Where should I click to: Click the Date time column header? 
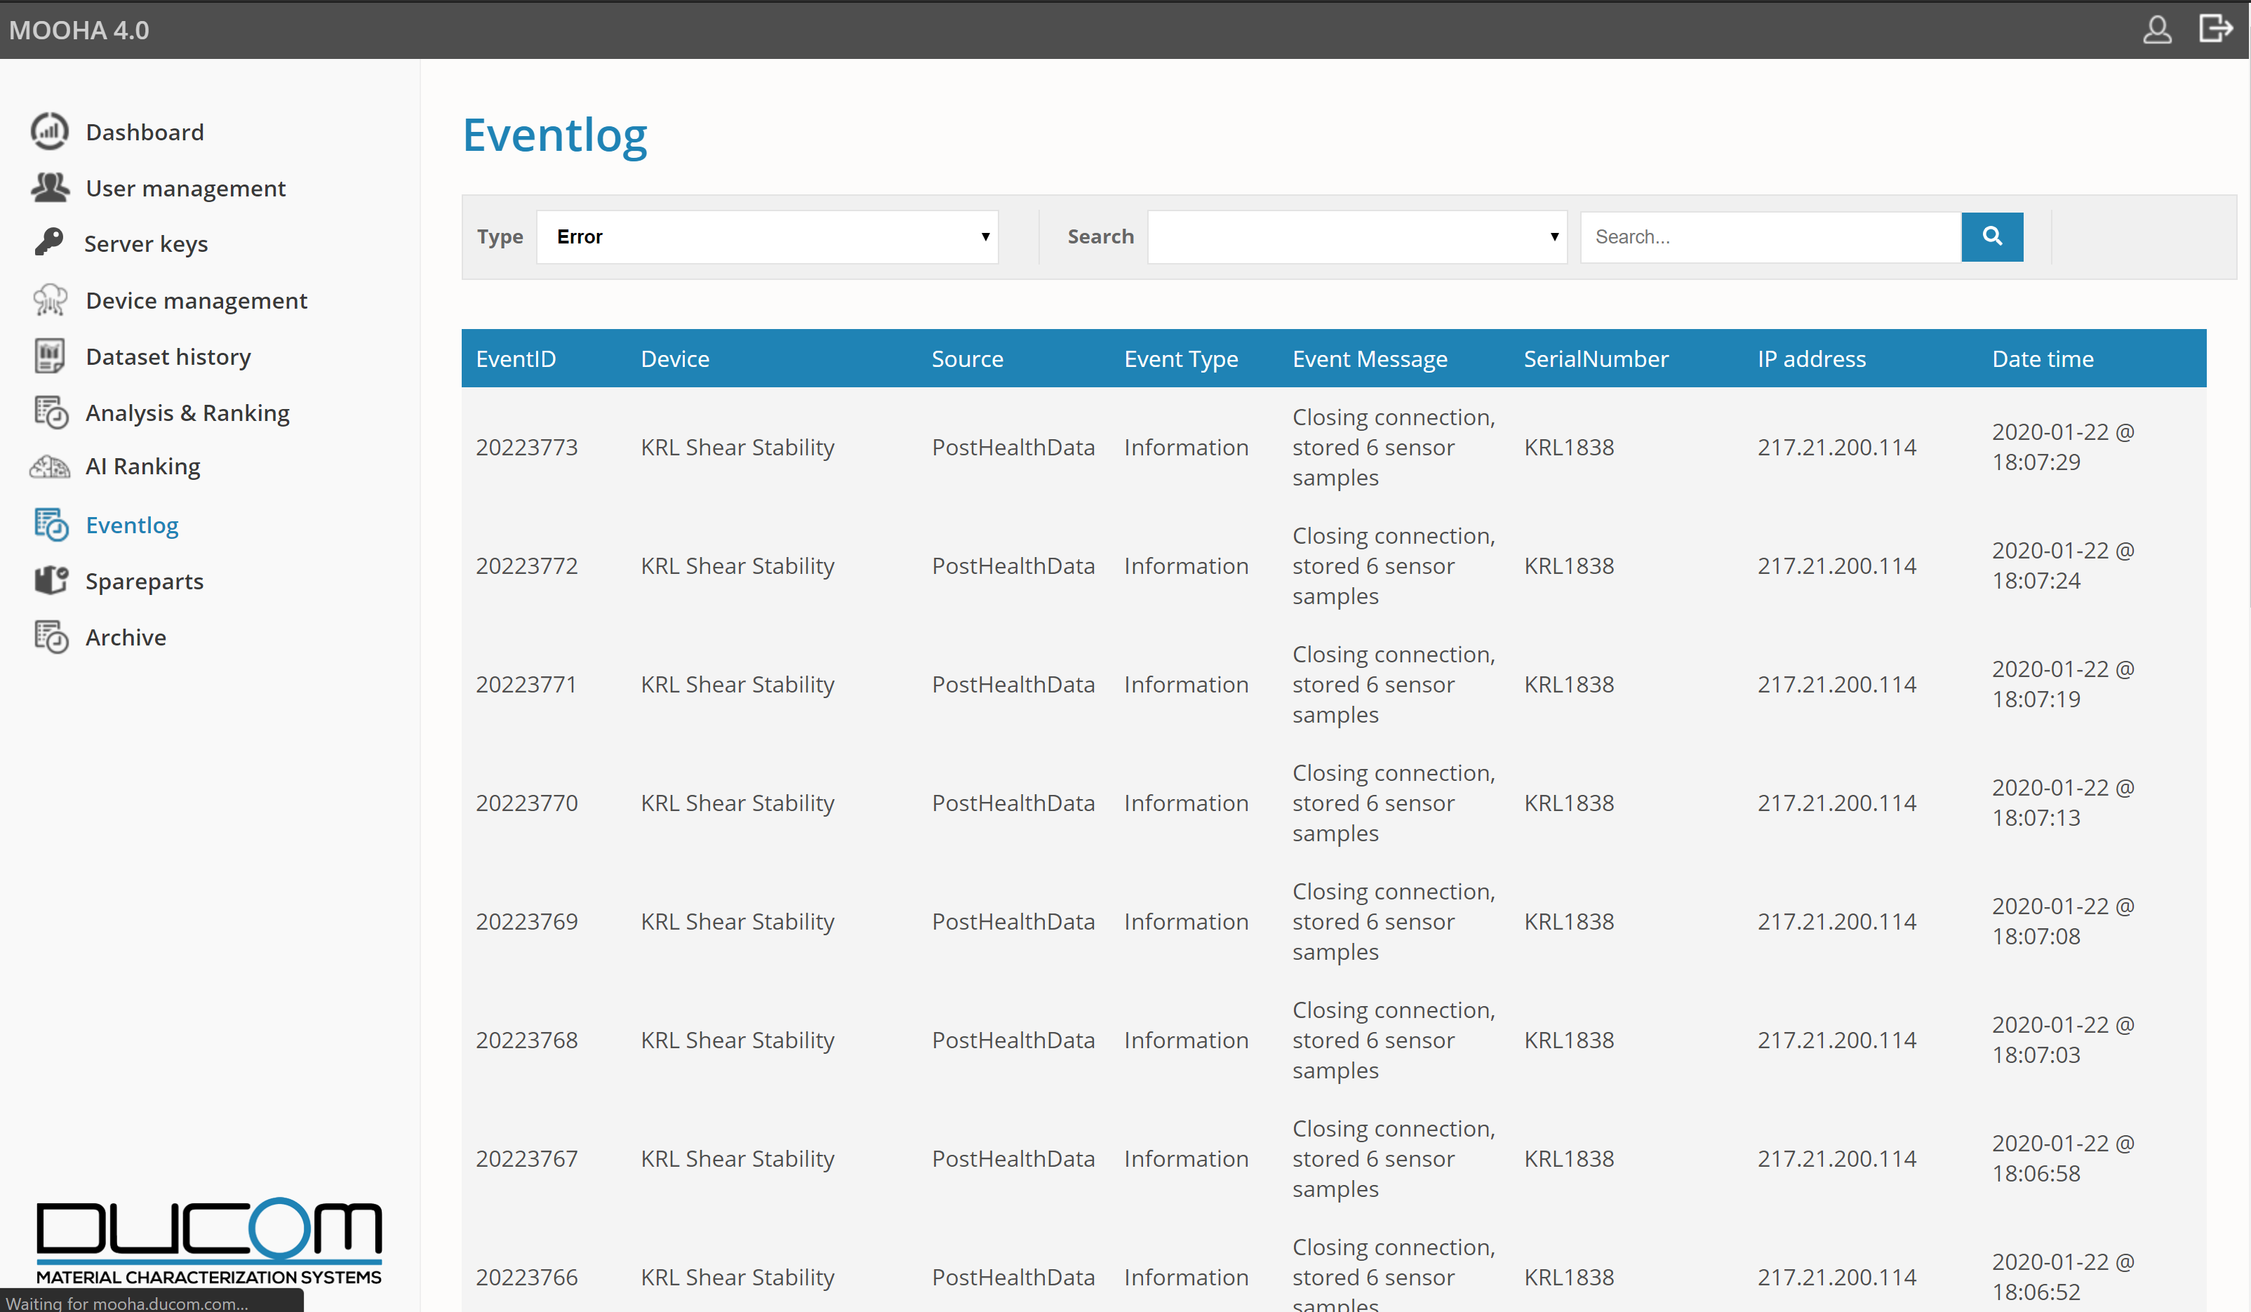click(2042, 359)
